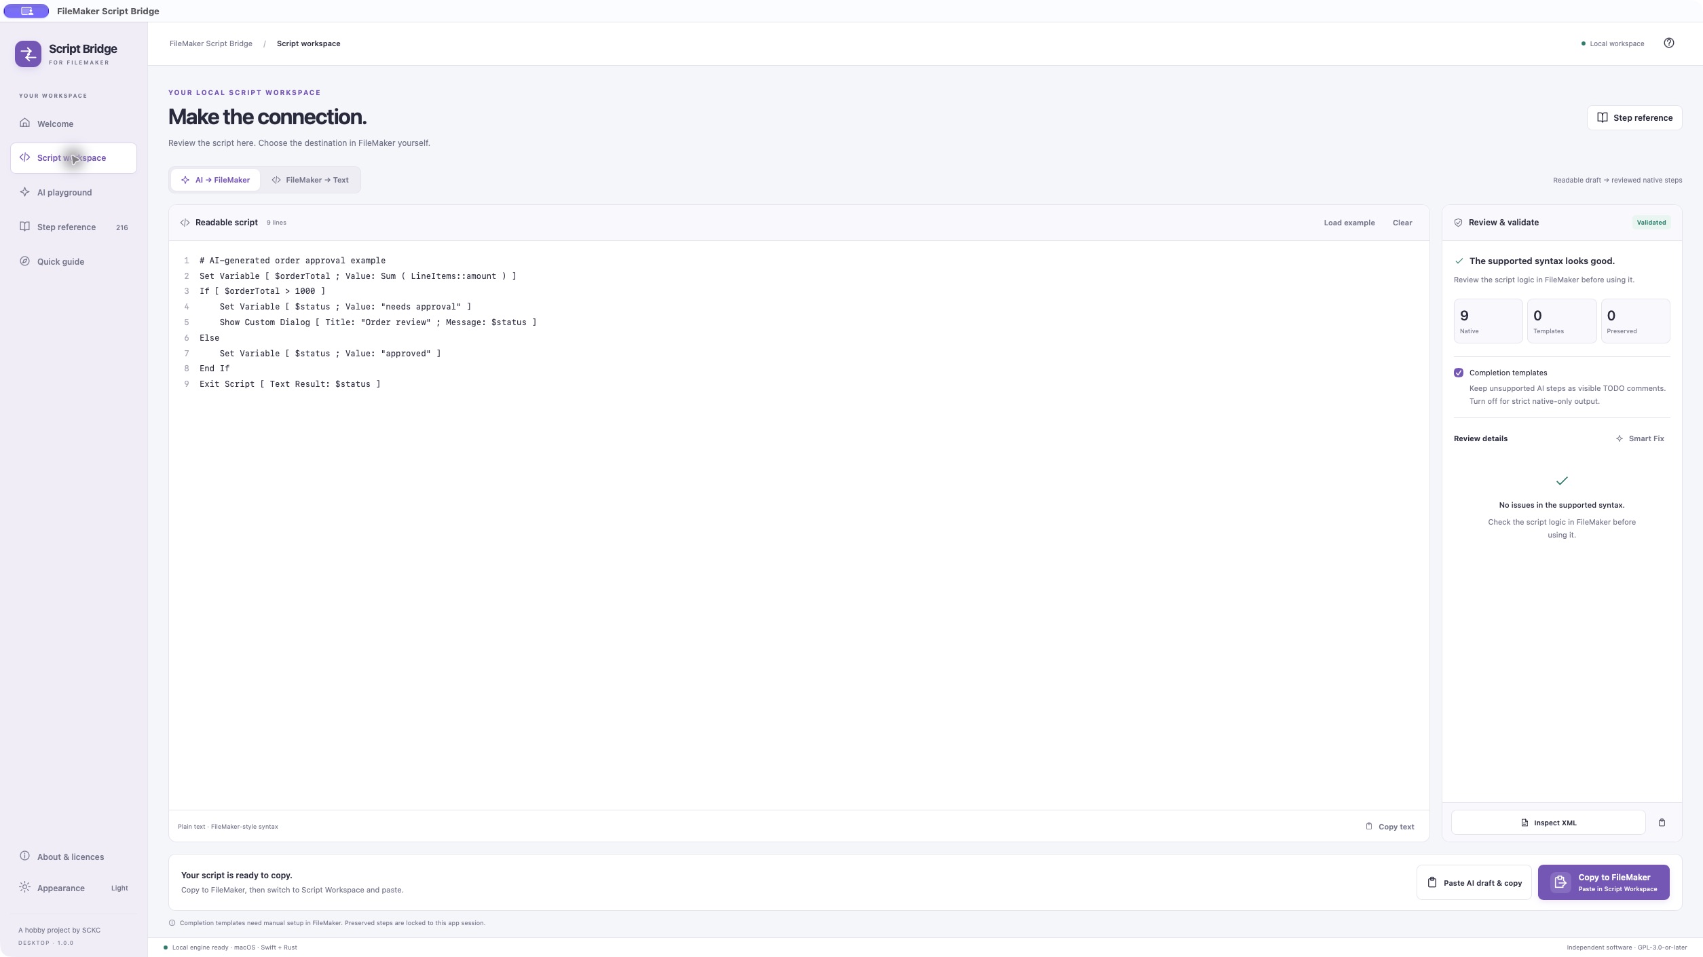The width and height of the screenshot is (1703, 957).
Task: Open the Quick guide section
Action: tap(73, 262)
